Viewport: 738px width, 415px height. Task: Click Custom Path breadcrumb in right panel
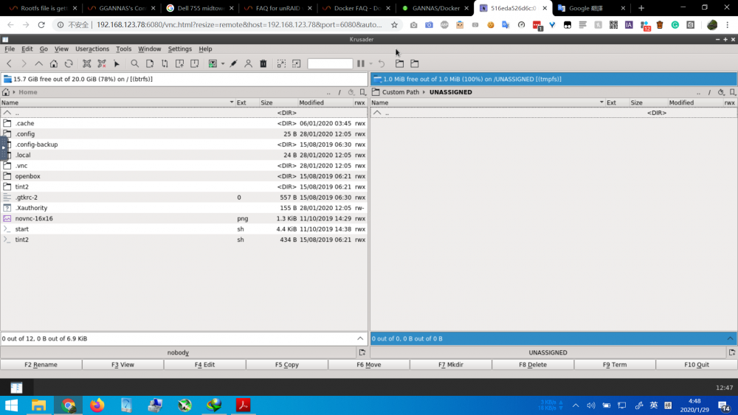click(x=401, y=92)
